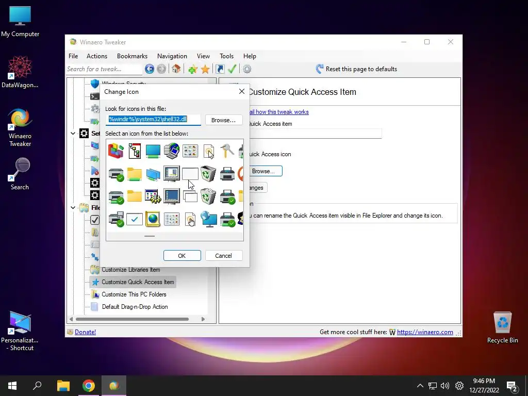Go to the Home page via the house icon
The image size is (528, 396).
[176, 69]
